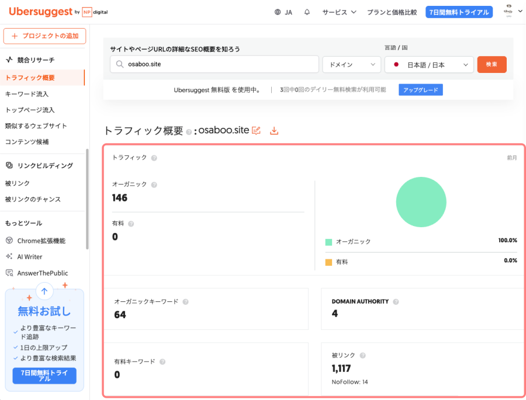
Task: Open キーワード流入 sidebar item
Action: pos(27,94)
